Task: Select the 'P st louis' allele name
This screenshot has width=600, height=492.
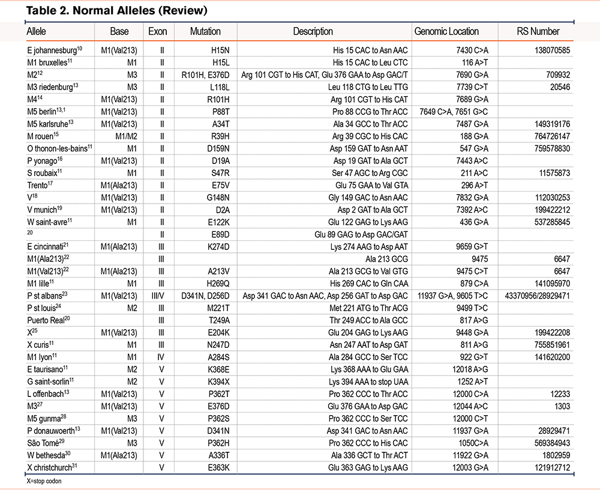Action: tap(41, 308)
